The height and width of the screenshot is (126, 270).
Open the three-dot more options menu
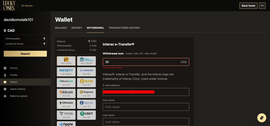[x=262, y=6]
